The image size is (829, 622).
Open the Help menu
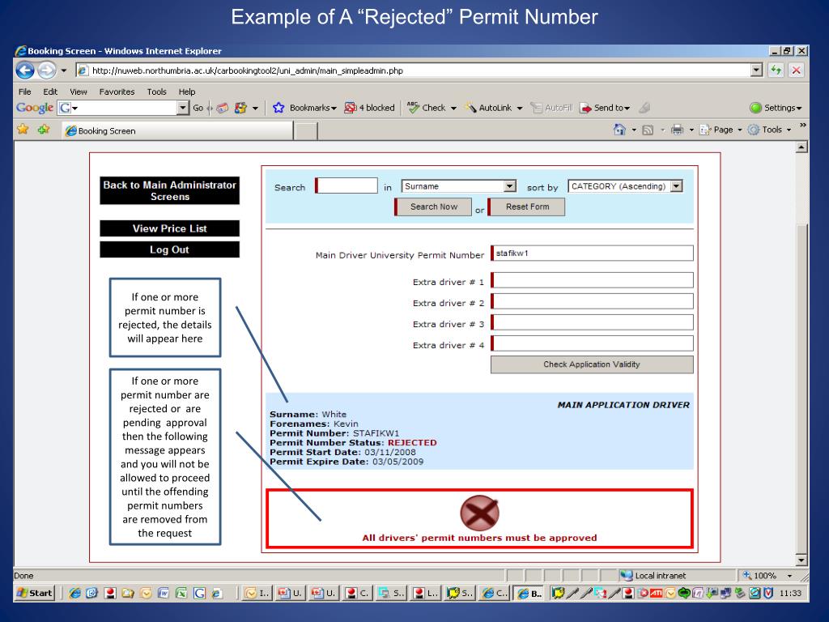[x=187, y=92]
